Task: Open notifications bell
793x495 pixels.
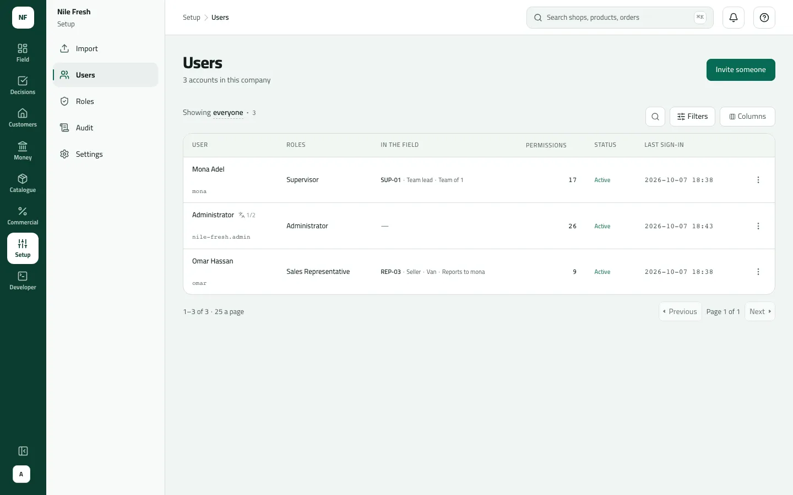Action: point(734,18)
